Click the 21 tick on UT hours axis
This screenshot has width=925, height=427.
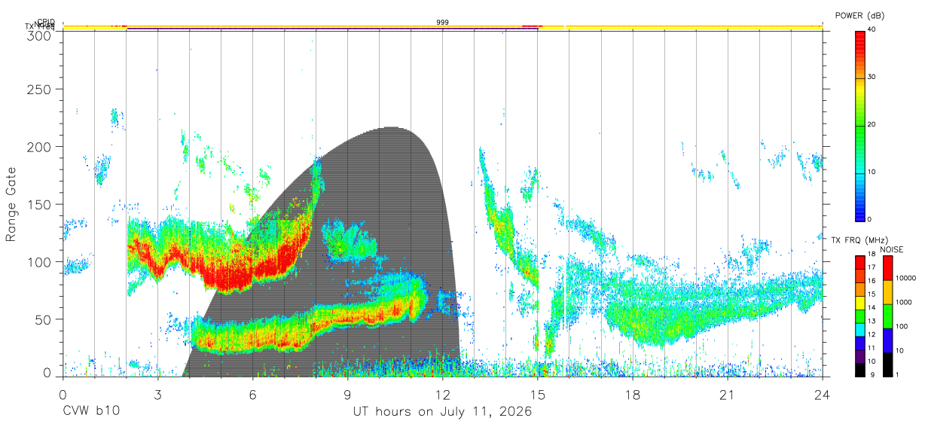727,394
